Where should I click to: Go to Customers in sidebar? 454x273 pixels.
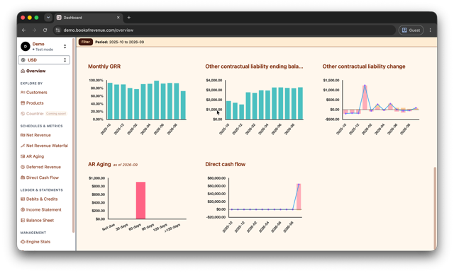coord(36,93)
